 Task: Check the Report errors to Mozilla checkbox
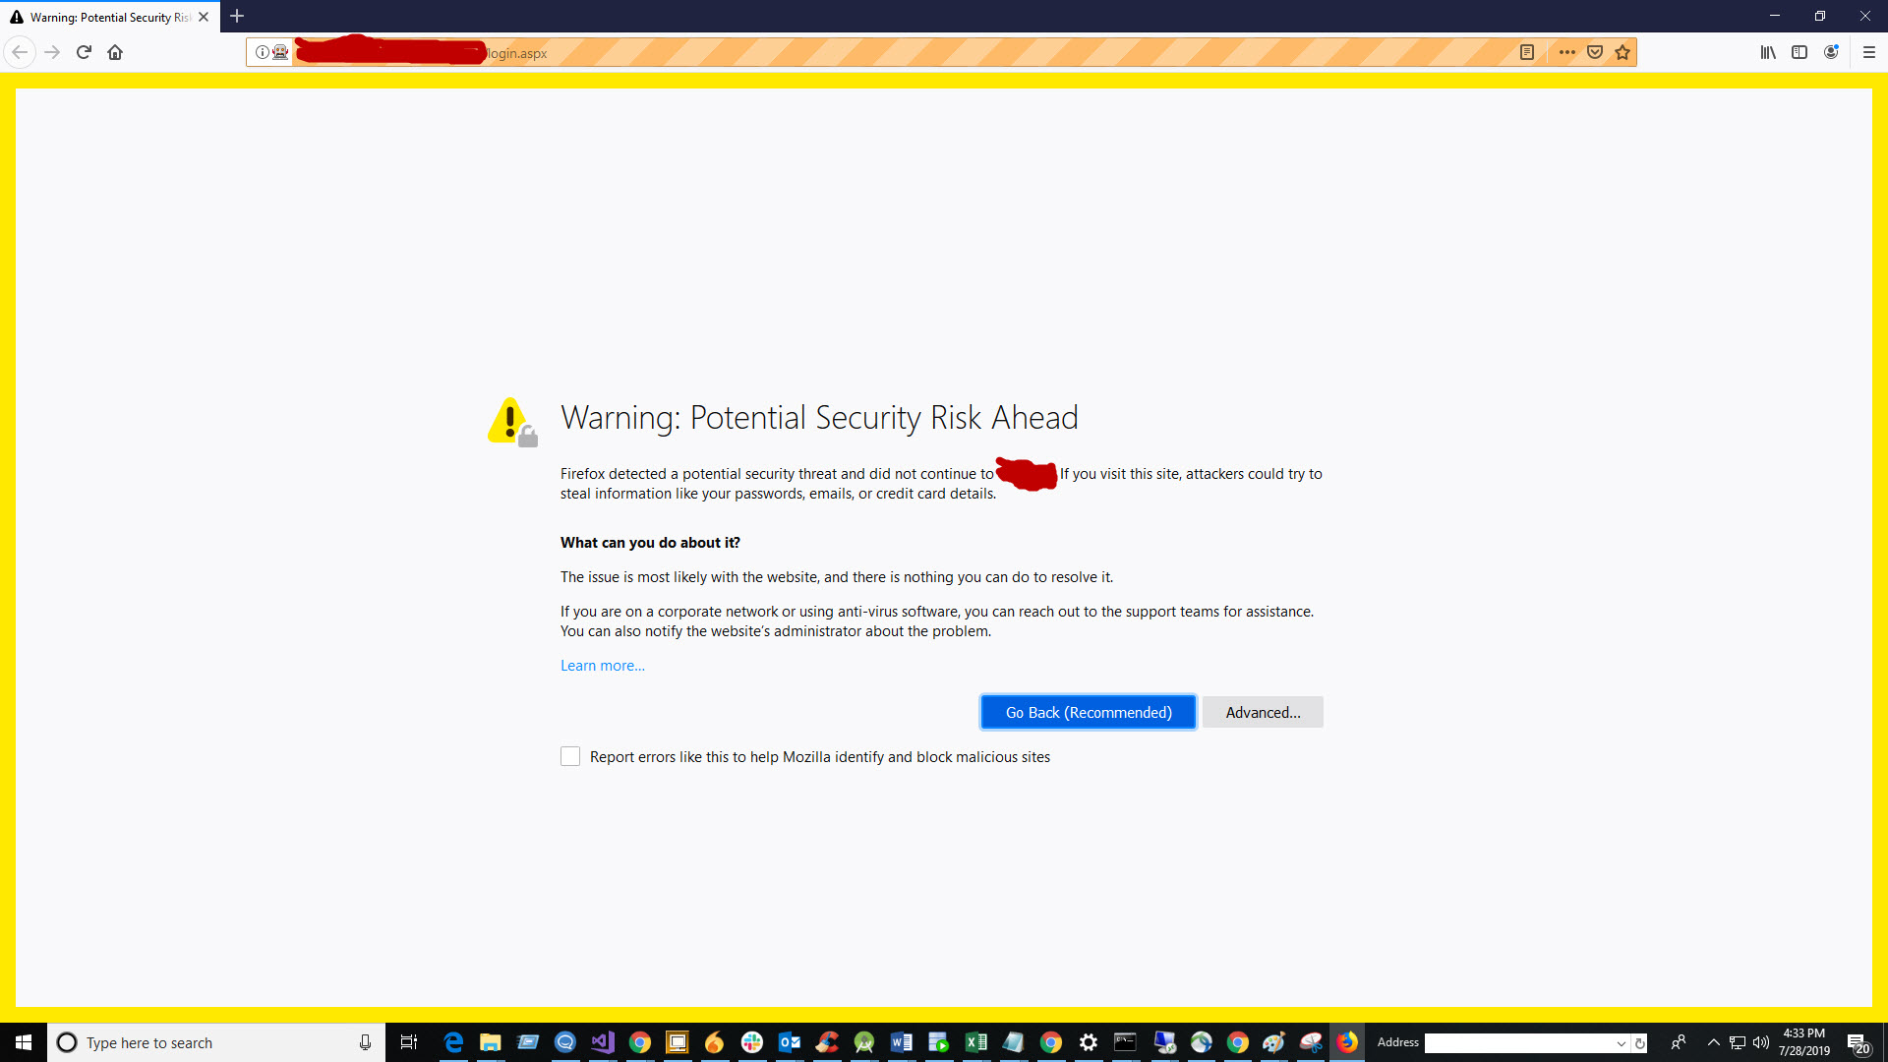(x=570, y=756)
